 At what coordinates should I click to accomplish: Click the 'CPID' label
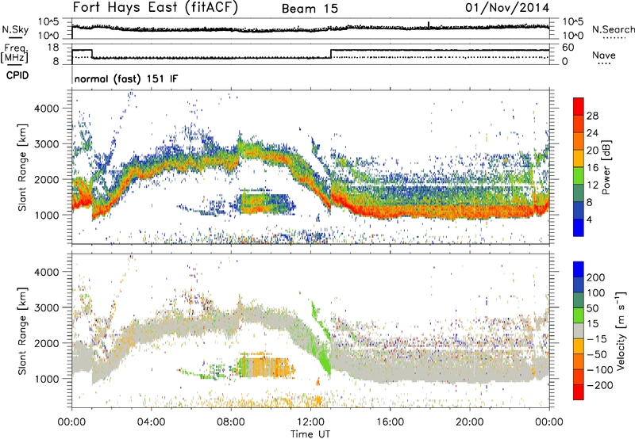click(x=17, y=75)
